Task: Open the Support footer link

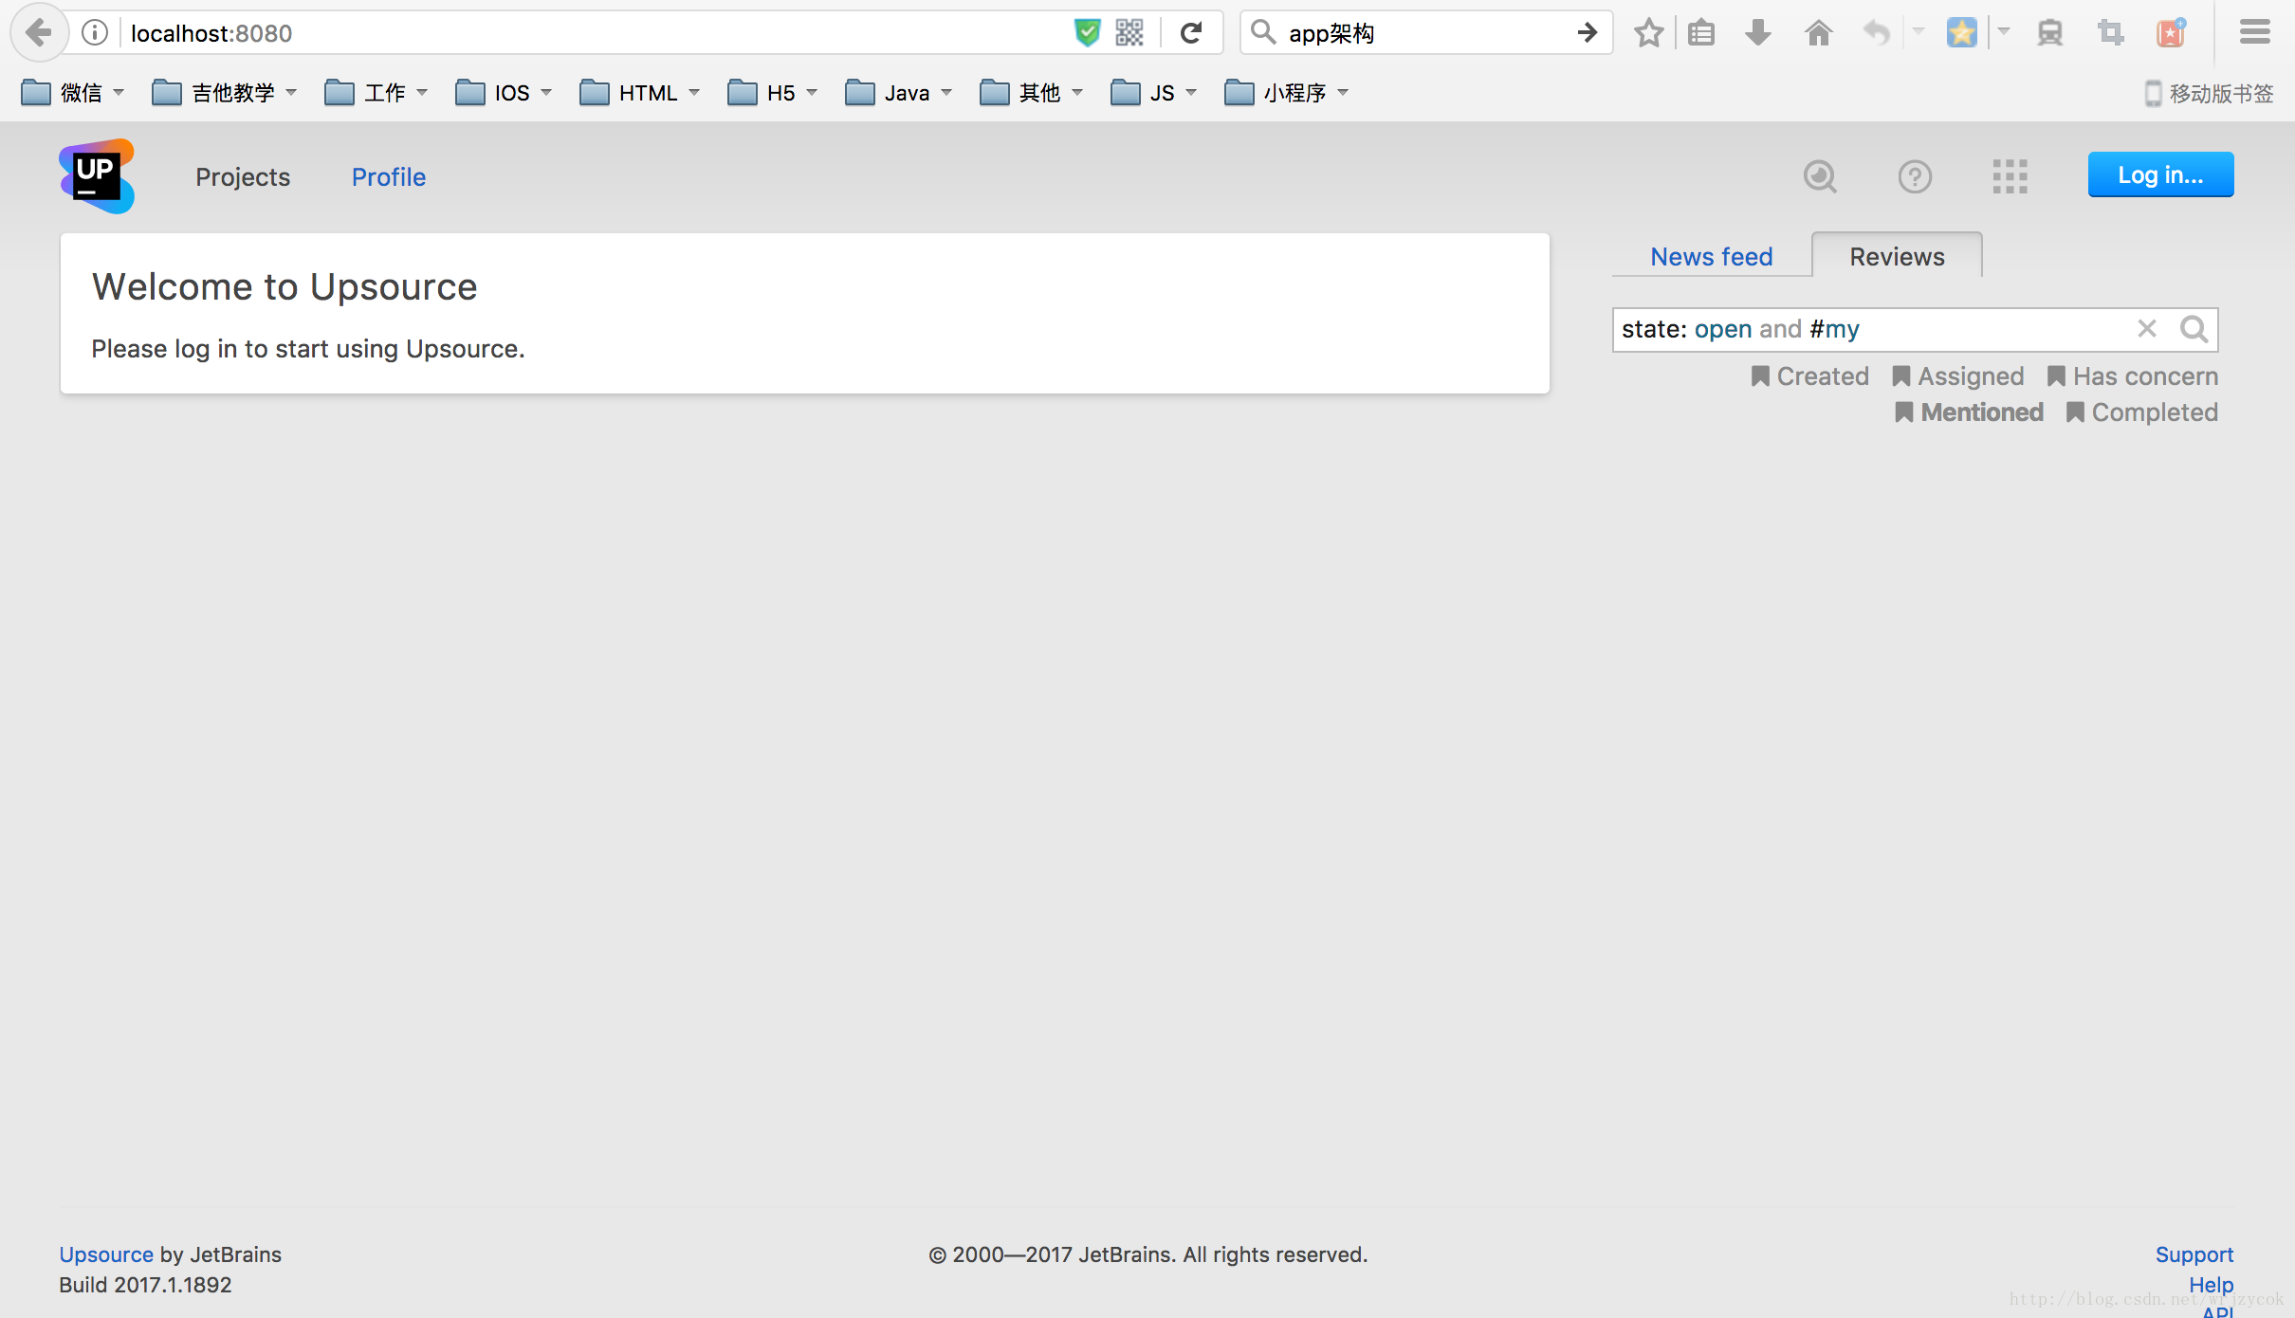Action: coord(2194,1254)
